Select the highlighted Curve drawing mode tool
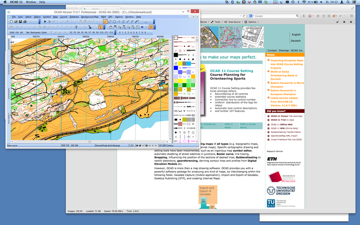Viewport: 360px width, 225px height. click(x=105, y=22)
